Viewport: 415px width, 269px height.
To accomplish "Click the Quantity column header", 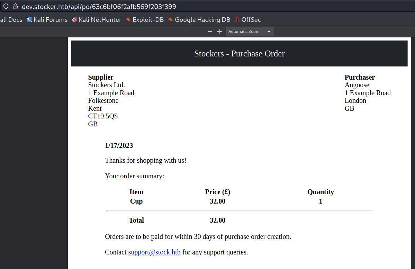I will click(x=321, y=192).
